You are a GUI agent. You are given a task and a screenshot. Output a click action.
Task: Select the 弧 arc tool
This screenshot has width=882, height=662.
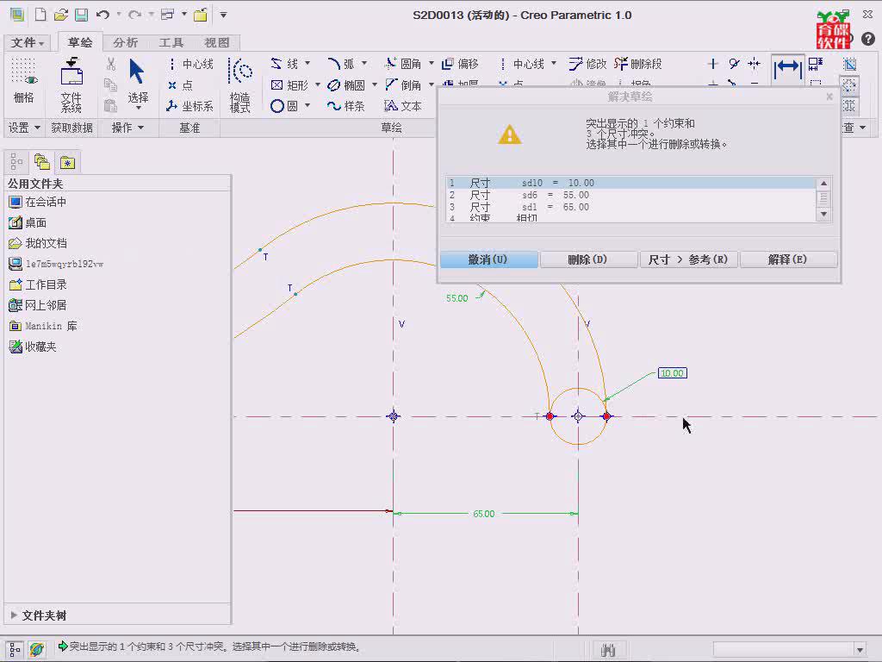341,64
